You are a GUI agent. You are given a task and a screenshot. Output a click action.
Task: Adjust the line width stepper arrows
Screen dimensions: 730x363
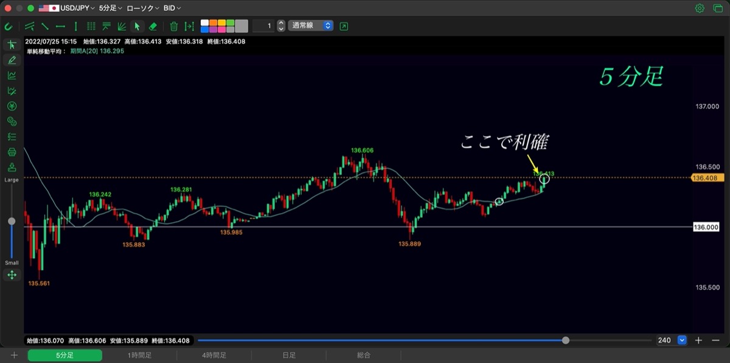(280, 26)
